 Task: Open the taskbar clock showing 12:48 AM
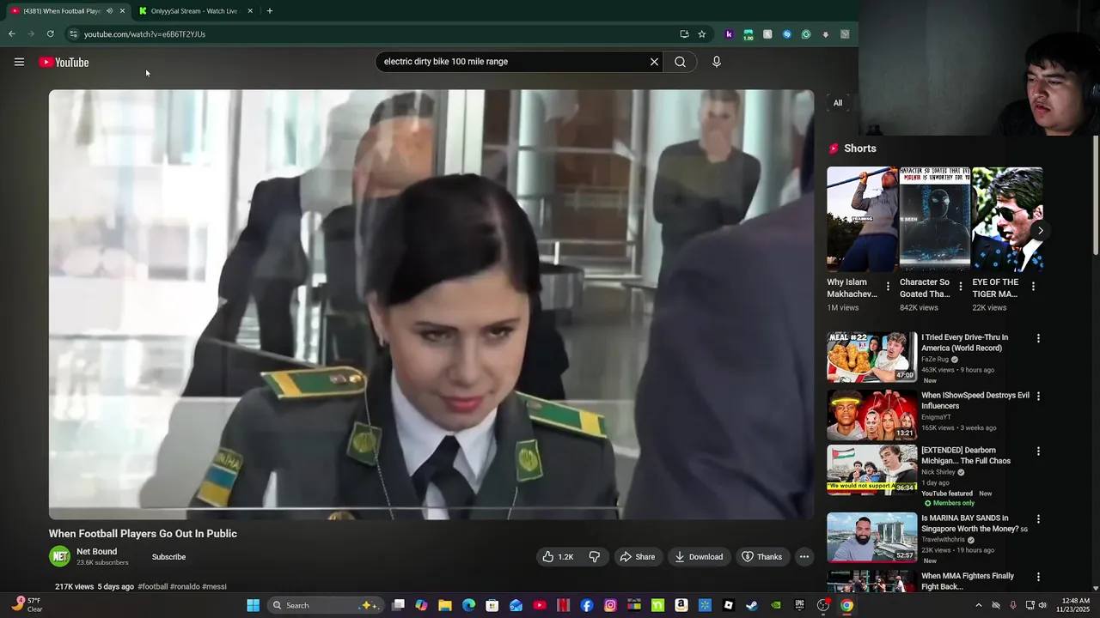point(1074,605)
